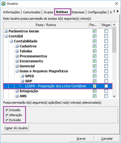Open the Grupos tab

click(x=48, y=12)
